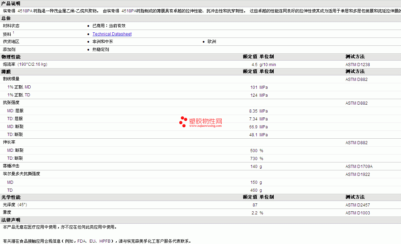Select the 添加剂 row label
Viewport: 401px width, 244px height.
point(9,49)
